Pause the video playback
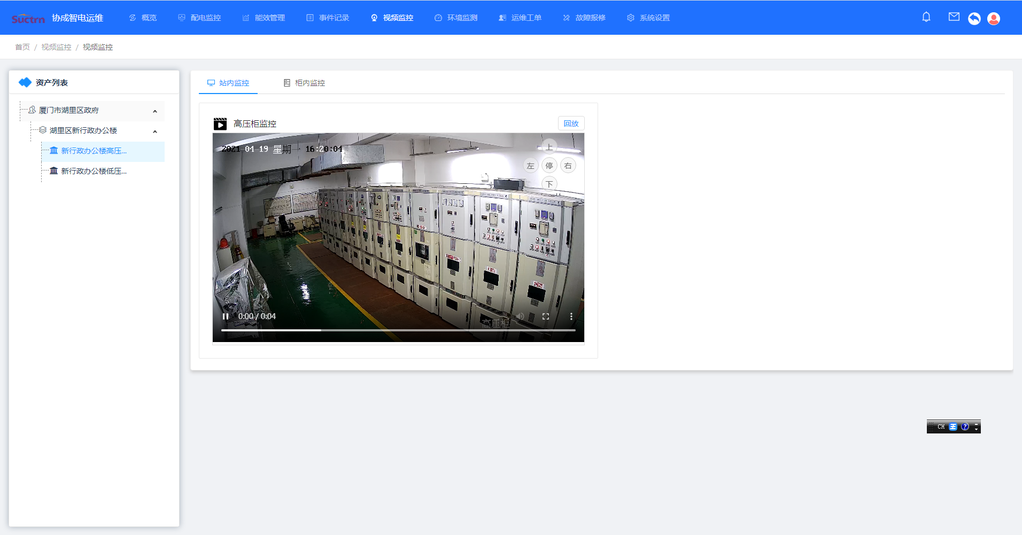The height and width of the screenshot is (535, 1022). click(x=226, y=316)
